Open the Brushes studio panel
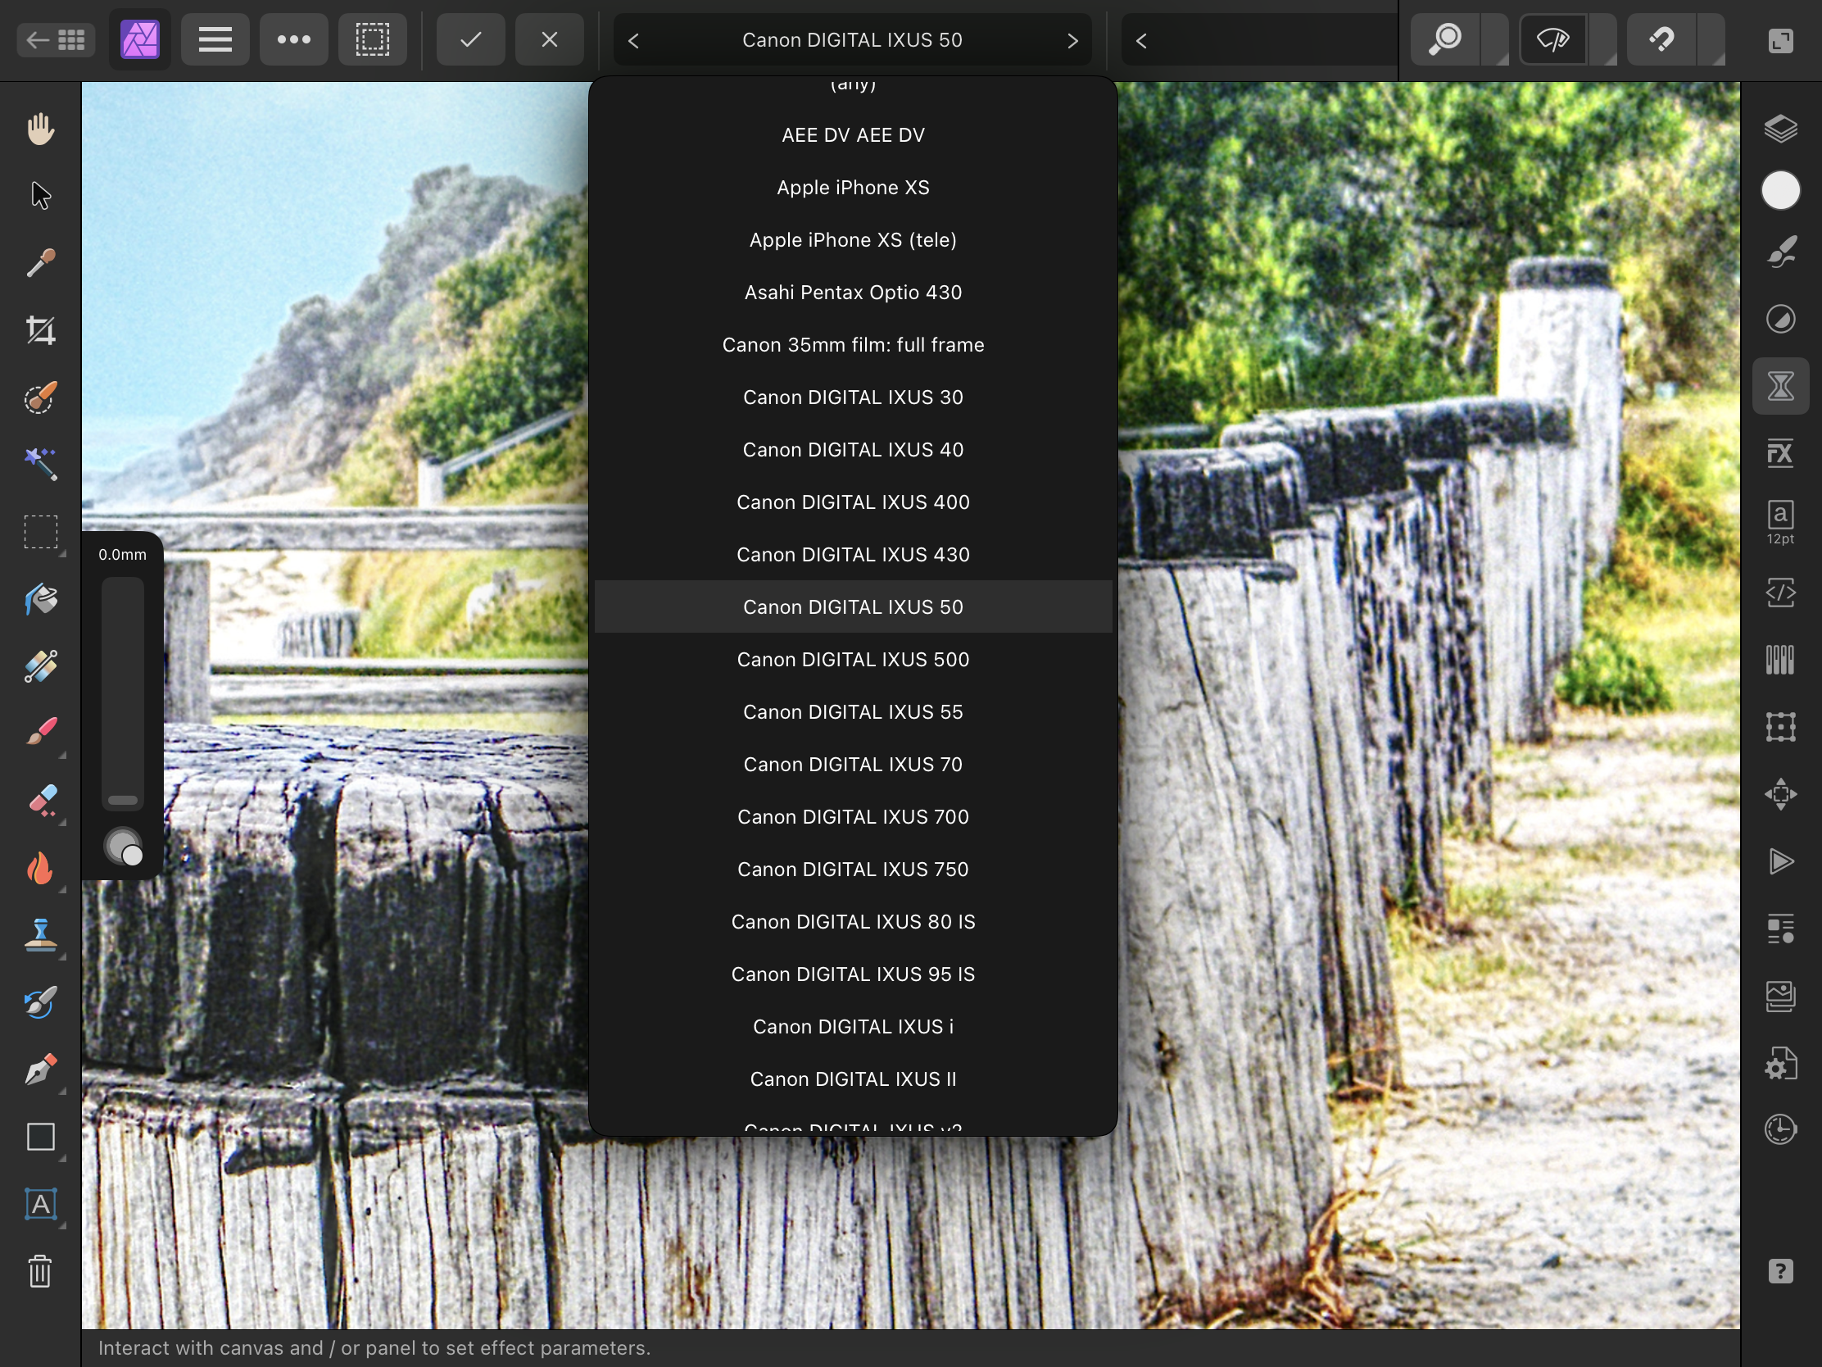1822x1367 pixels. [x=1781, y=252]
